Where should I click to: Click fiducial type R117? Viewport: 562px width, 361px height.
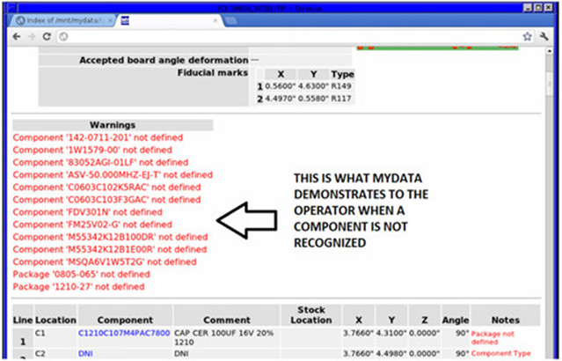tap(341, 99)
